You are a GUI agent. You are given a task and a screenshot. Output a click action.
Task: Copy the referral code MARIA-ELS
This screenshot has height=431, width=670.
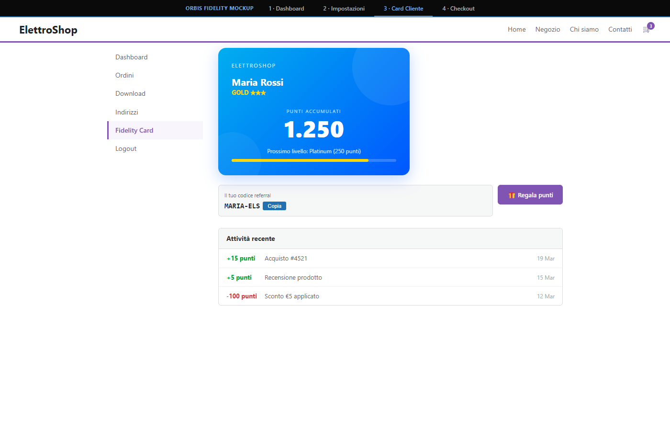click(x=274, y=206)
